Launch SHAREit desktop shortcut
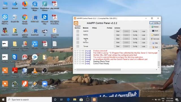Screen dimensions: 181x102 point(35,45)
